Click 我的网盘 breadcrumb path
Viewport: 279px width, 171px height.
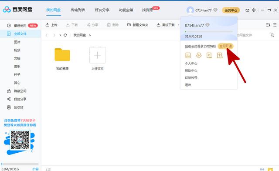[80, 35]
